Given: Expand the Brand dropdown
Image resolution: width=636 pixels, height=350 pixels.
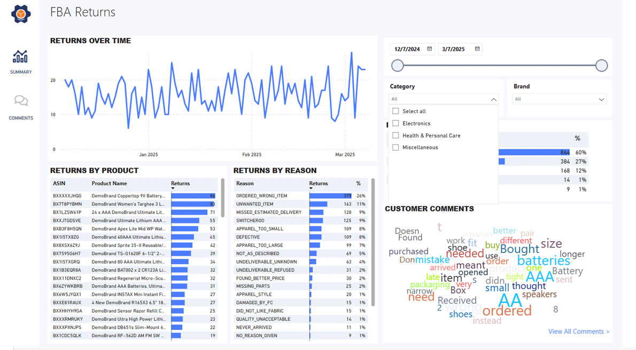Looking at the screenshot, I should 601,99.
